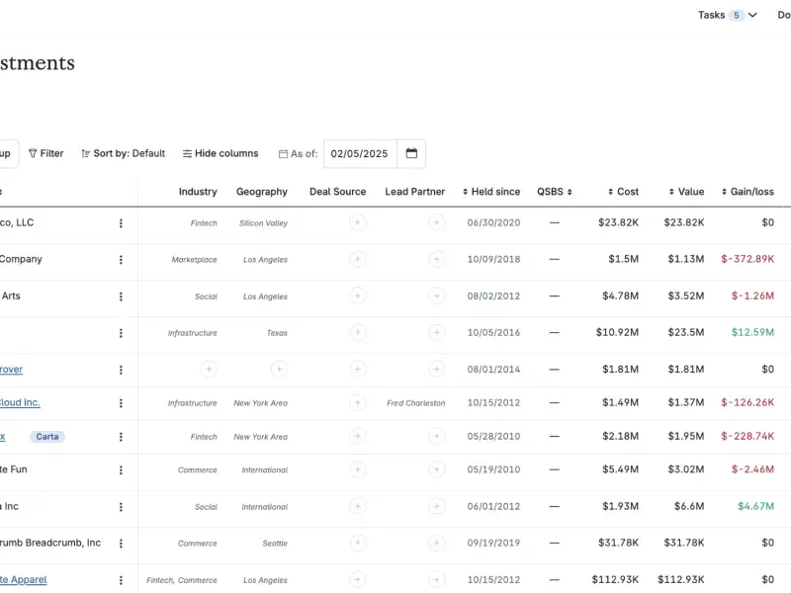Add deal source for te Fun row

click(357, 469)
